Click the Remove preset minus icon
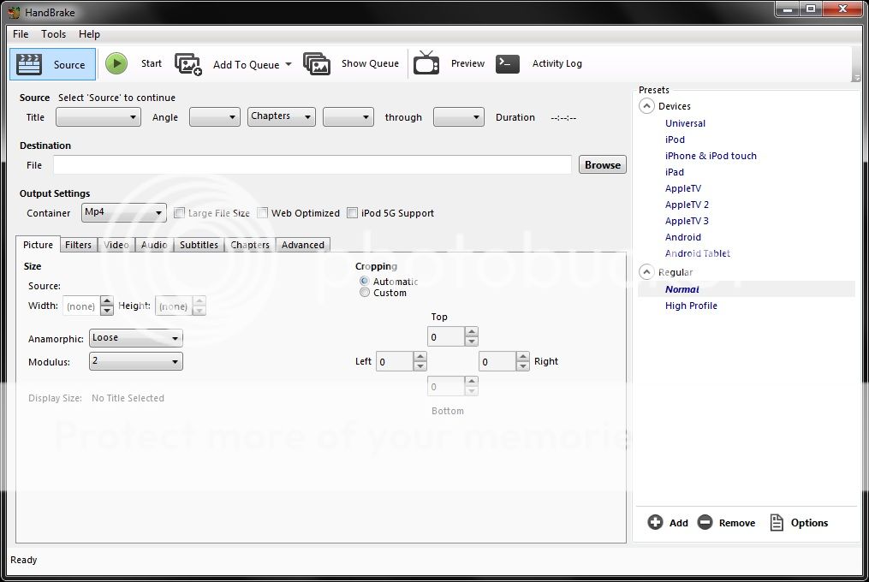The height and width of the screenshot is (582, 869). (705, 523)
